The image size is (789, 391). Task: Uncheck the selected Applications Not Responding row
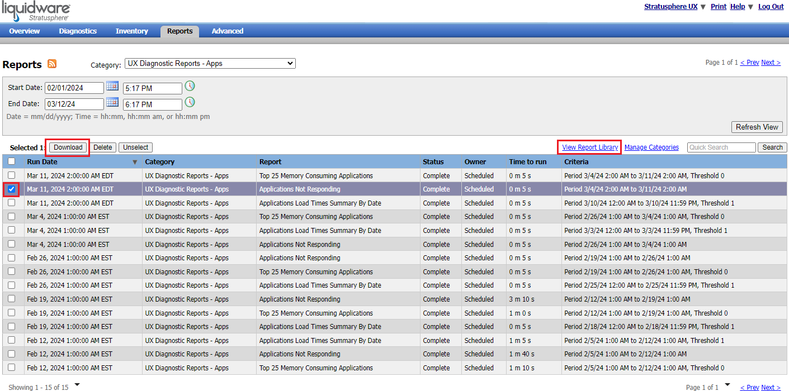point(11,189)
